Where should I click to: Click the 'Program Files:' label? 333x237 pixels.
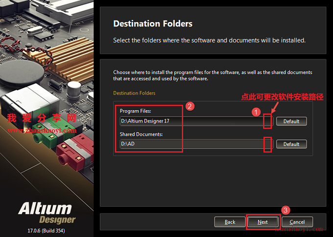(x=136, y=111)
